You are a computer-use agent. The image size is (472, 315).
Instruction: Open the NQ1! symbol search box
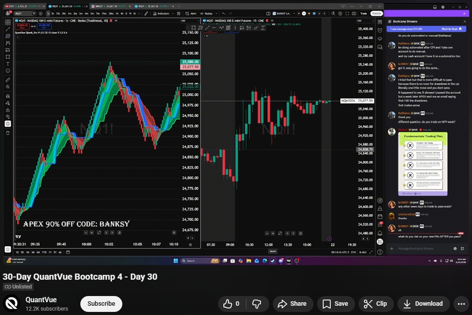click(25, 14)
